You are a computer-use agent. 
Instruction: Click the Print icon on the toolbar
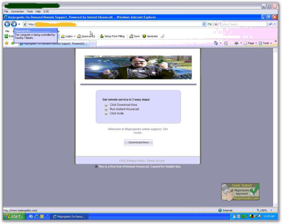click(236, 43)
